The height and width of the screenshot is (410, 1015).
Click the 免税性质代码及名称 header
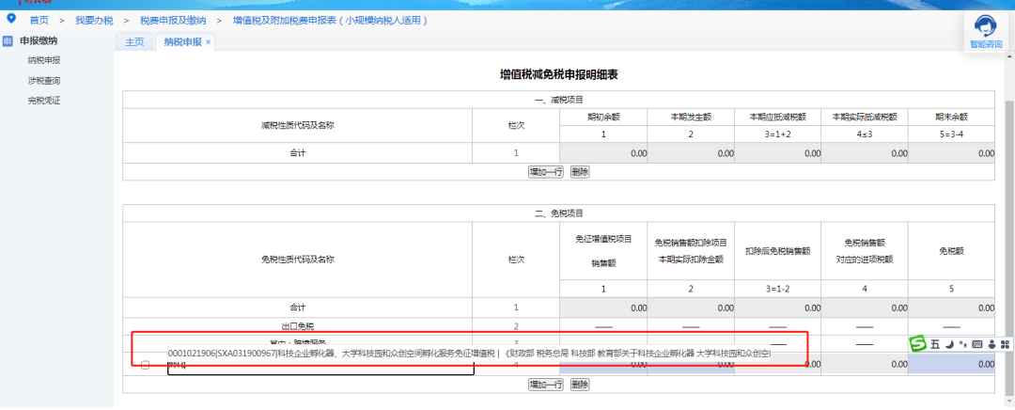[x=297, y=260]
